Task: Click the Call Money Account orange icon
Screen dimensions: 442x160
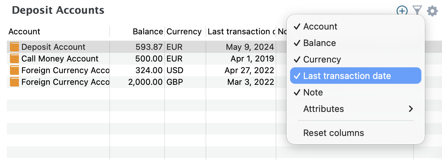Action: pos(14,59)
